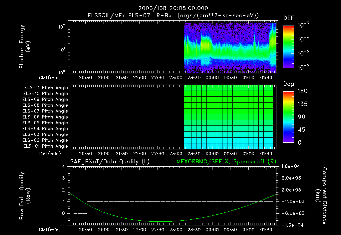The width and height of the screenshot is (341, 235).
Task: Click the ELS-07 Pitch Angle row label
Action: click(x=45, y=111)
